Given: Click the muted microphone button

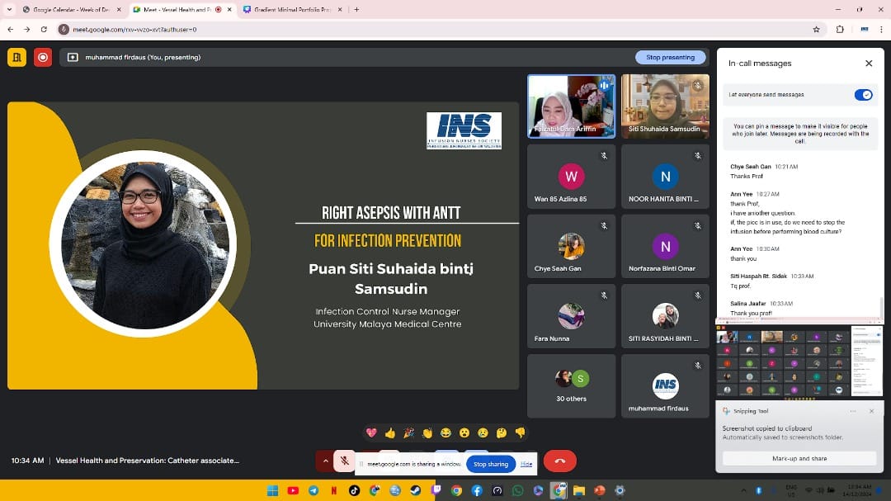Looking at the screenshot, I should pyautogui.click(x=344, y=461).
